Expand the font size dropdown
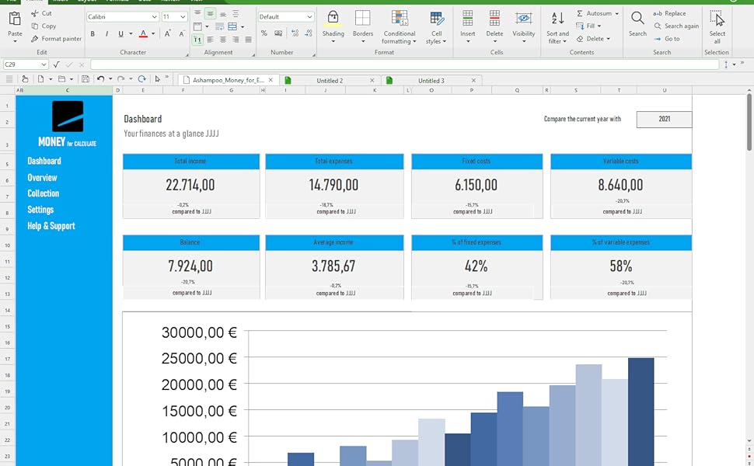The width and height of the screenshot is (754, 466). 183,16
